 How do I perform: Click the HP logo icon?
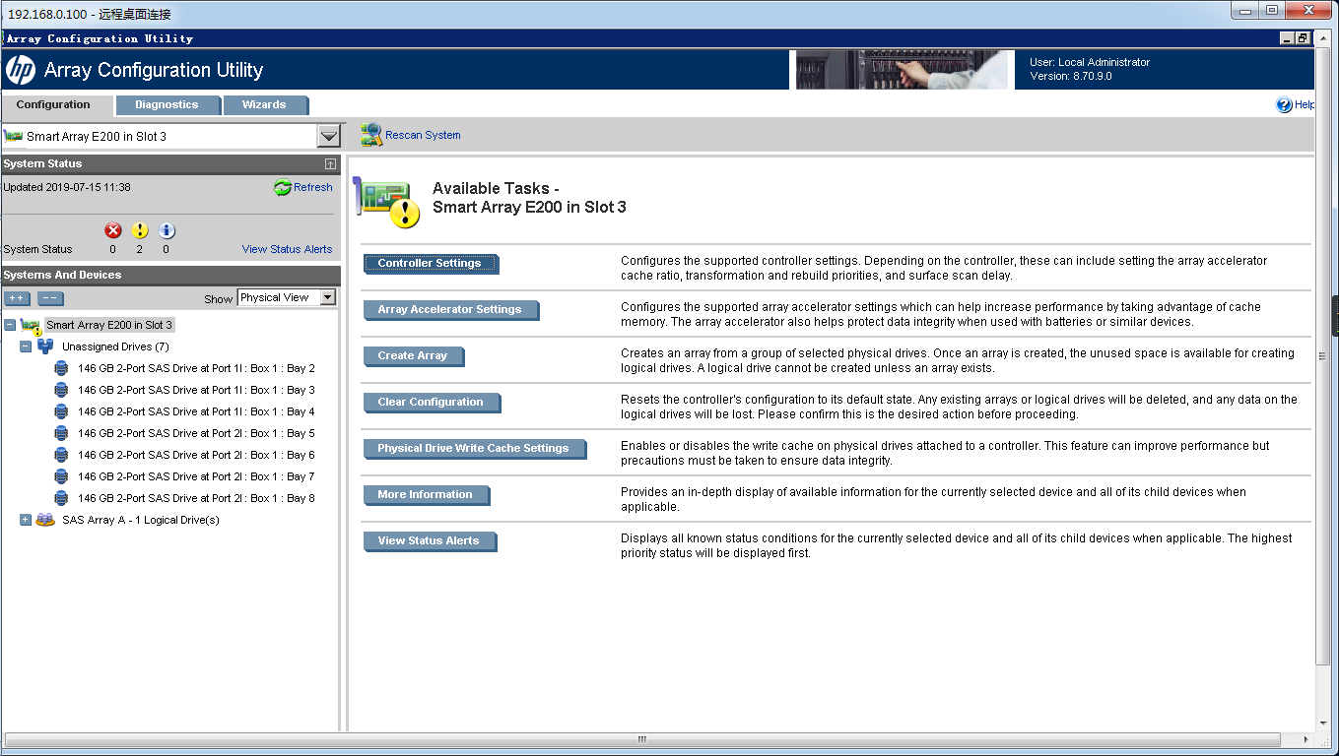(20, 70)
